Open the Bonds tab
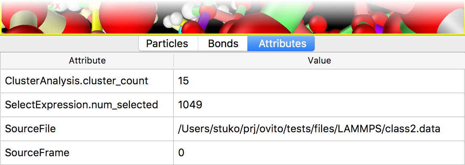The image size is (465, 165). 223,44
